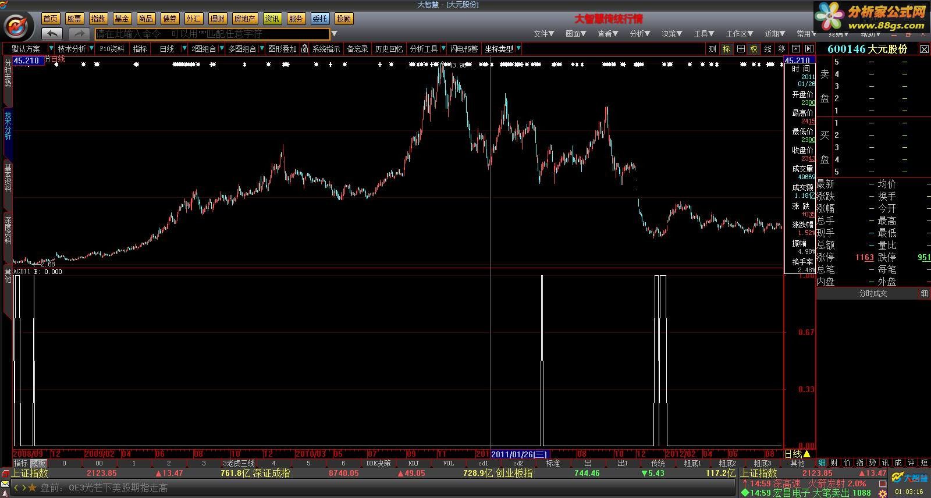Toggle the 权 ex-rights adjustment button
This screenshot has height=498, width=931.
pos(754,49)
